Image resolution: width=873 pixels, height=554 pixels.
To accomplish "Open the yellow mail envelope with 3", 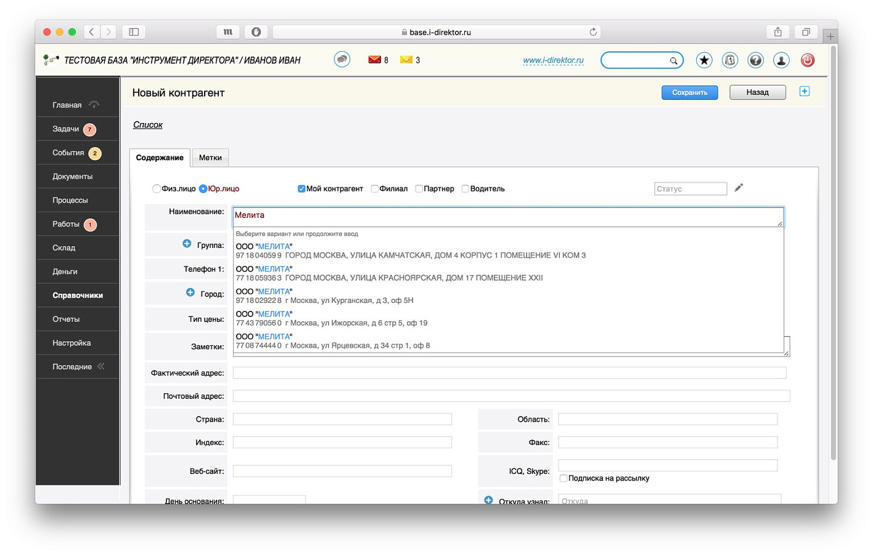I will 406,60.
